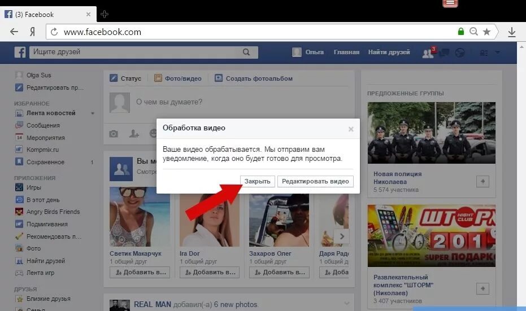Open the notifications globe icon
Screen dimensions: 526x311
(459, 52)
